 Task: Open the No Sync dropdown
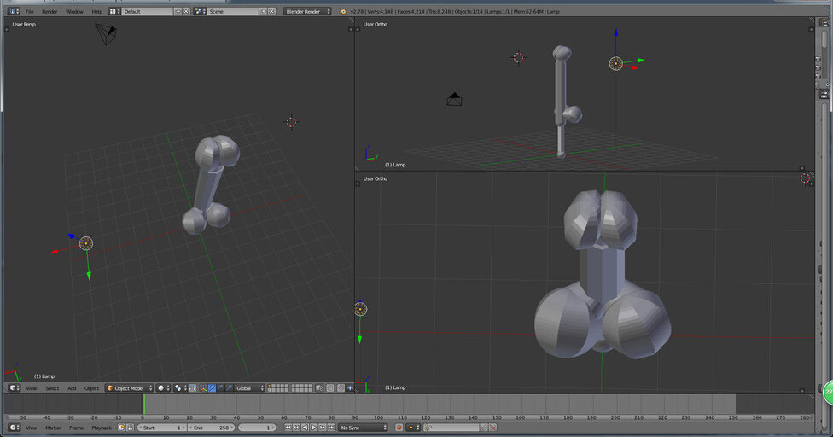coord(364,428)
